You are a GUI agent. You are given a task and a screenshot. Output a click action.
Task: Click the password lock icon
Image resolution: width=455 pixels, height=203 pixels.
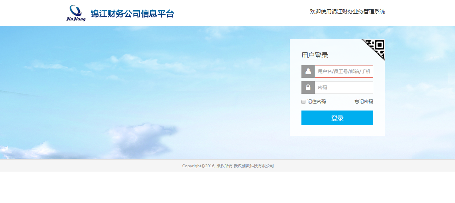tap(308, 87)
